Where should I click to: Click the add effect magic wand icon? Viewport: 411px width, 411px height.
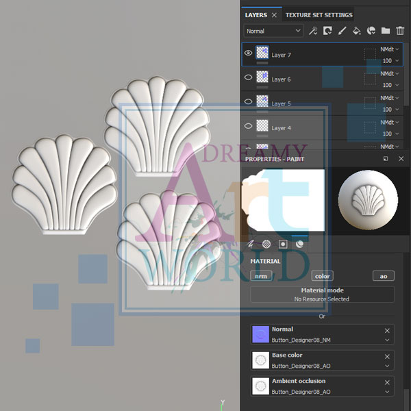click(313, 31)
